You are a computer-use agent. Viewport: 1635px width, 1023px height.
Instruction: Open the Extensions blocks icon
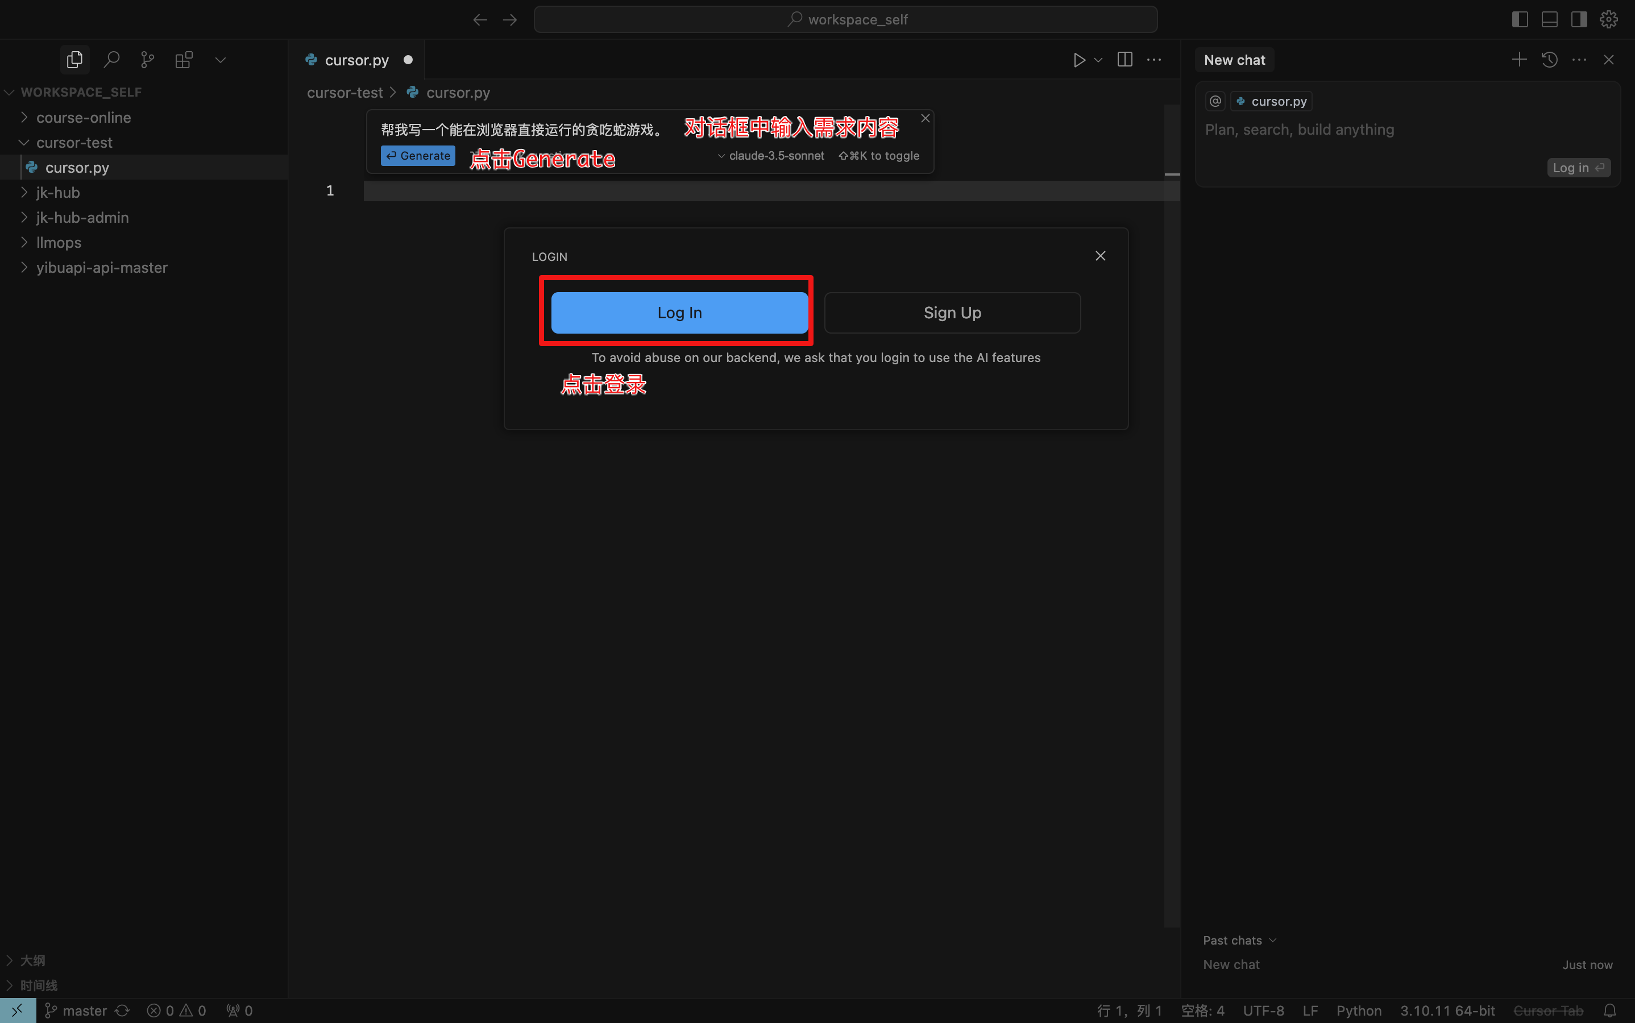point(184,60)
